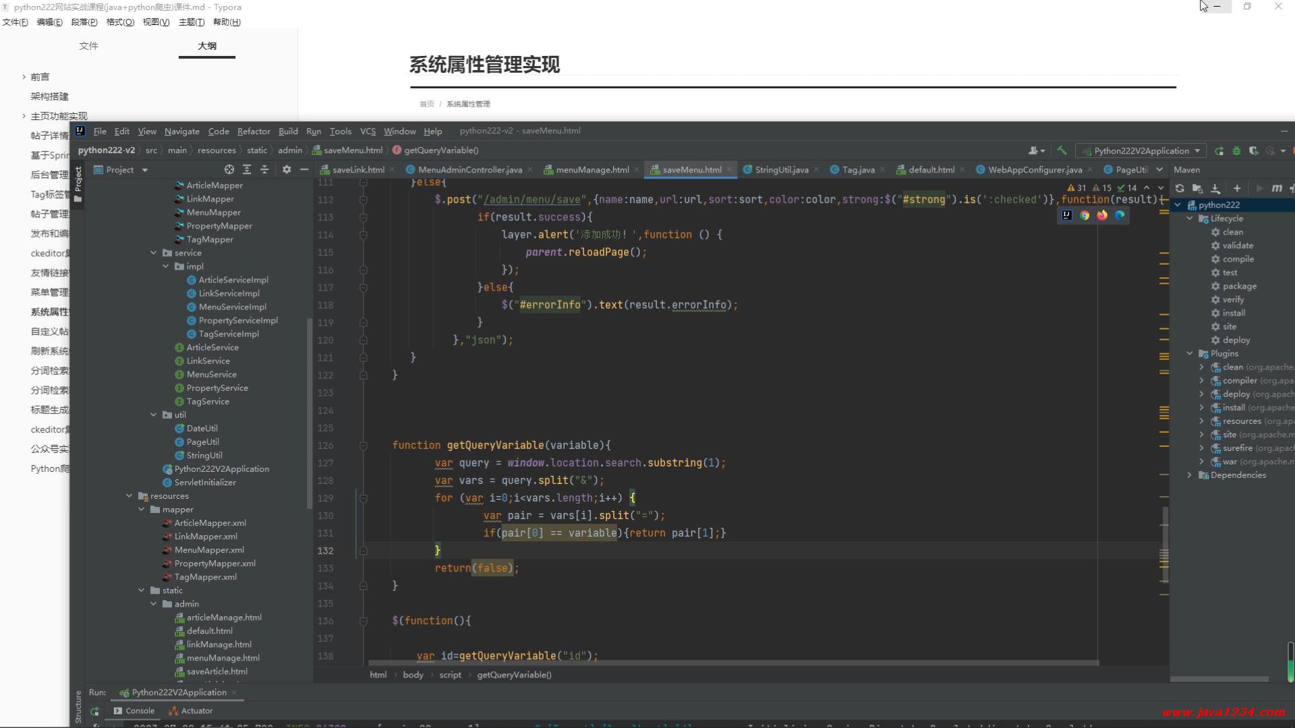The height and width of the screenshot is (728, 1295).
Task: Toggle fold marker at line 129
Action: click(363, 498)
